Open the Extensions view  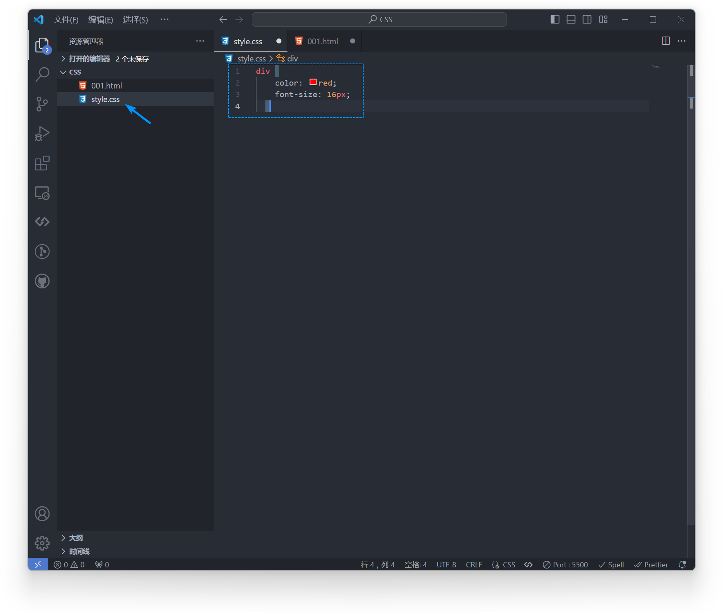point(42,163)
